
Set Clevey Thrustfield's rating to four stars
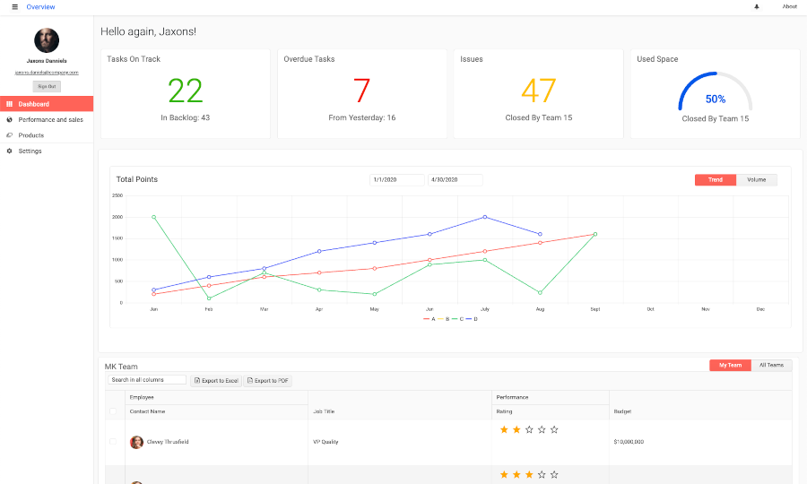(x=542, y=430)
